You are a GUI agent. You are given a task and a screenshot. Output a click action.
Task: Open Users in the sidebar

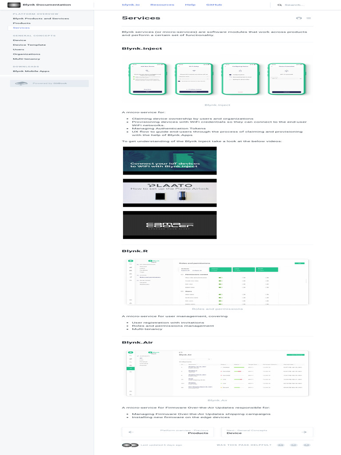[19, 49]
